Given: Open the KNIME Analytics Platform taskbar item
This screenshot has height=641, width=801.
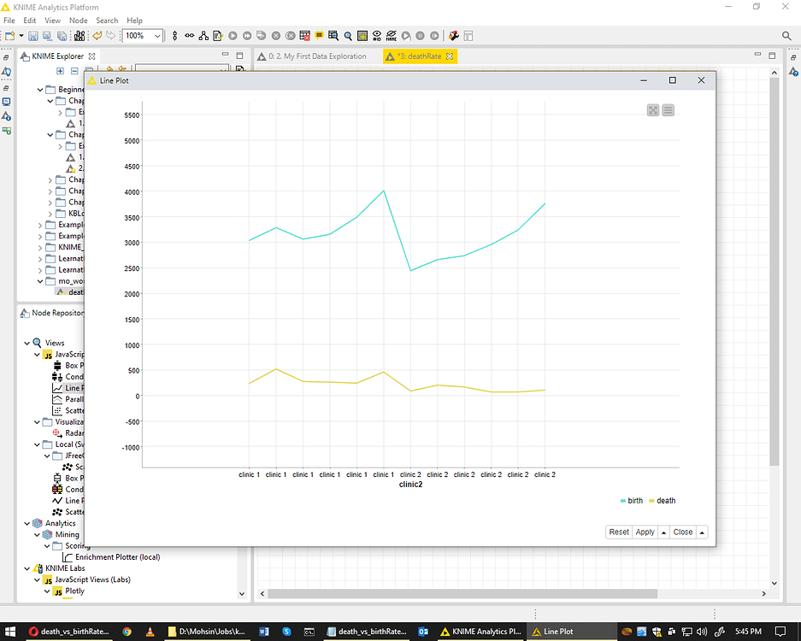Looking at the screenshot, I should click(x=482, y=631).
